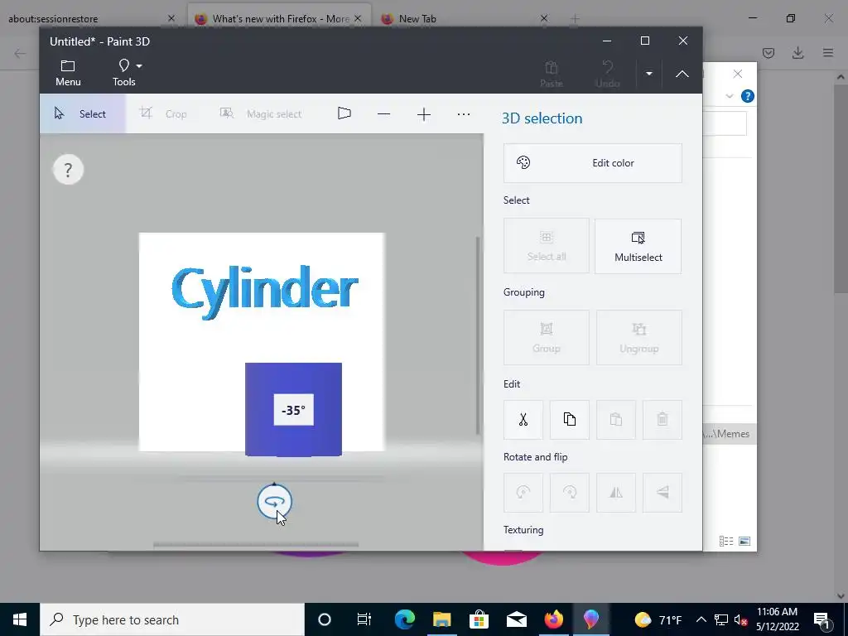Activate the Select tool

tap(83, 113)
